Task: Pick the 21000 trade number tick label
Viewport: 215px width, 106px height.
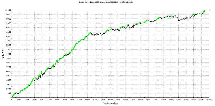Action: click(x=171, y=100)
